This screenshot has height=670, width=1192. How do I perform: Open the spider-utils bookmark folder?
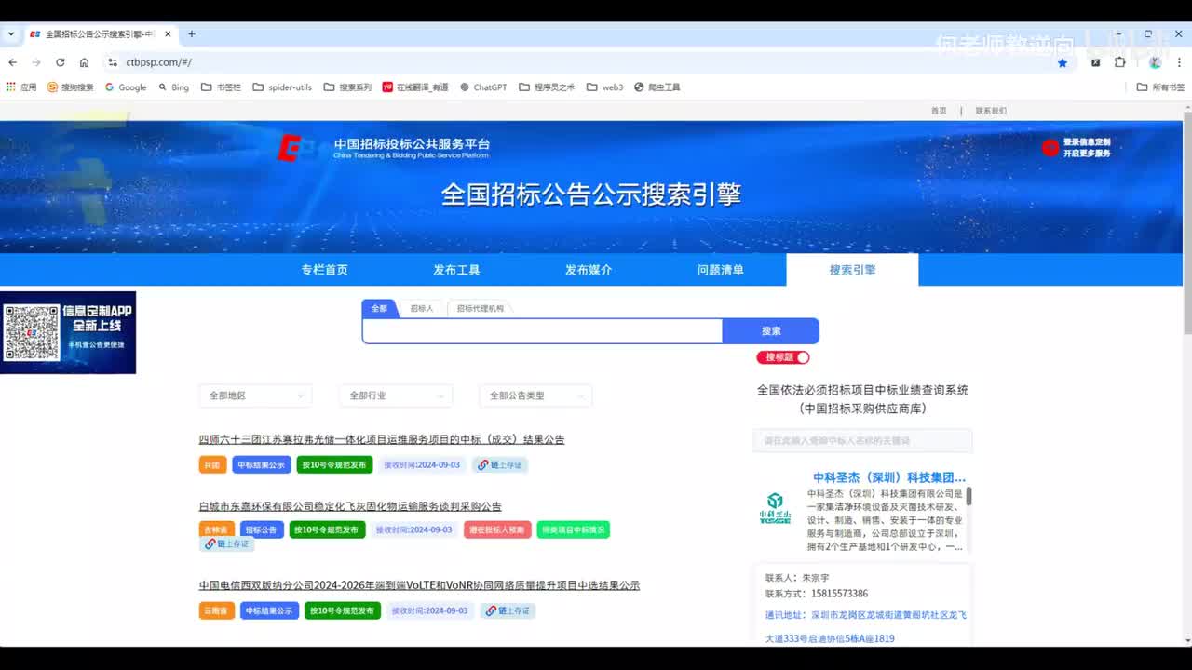point(283,87)
